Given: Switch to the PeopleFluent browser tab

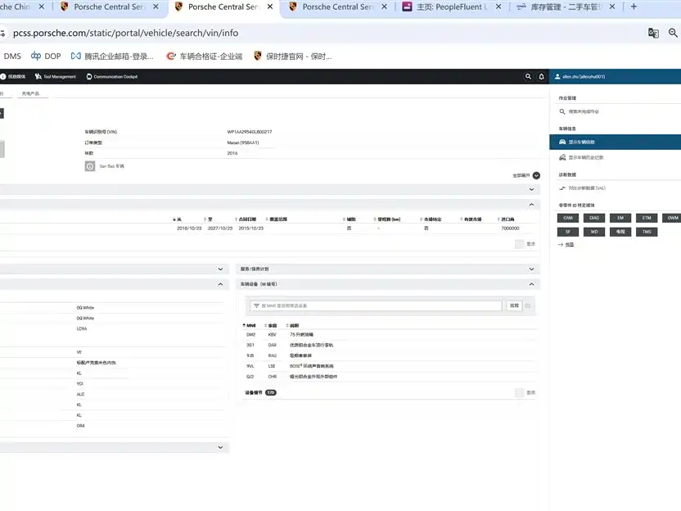Looking at the screenshot, I should point(452,7).
